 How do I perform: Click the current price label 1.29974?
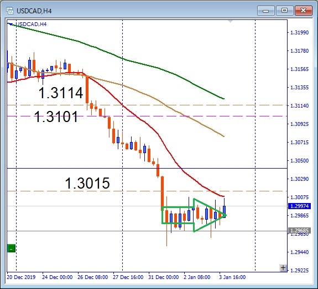coord(299,206)
